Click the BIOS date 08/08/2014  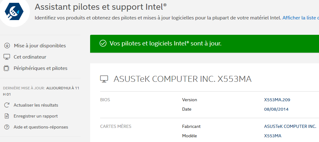coord(276,109)
